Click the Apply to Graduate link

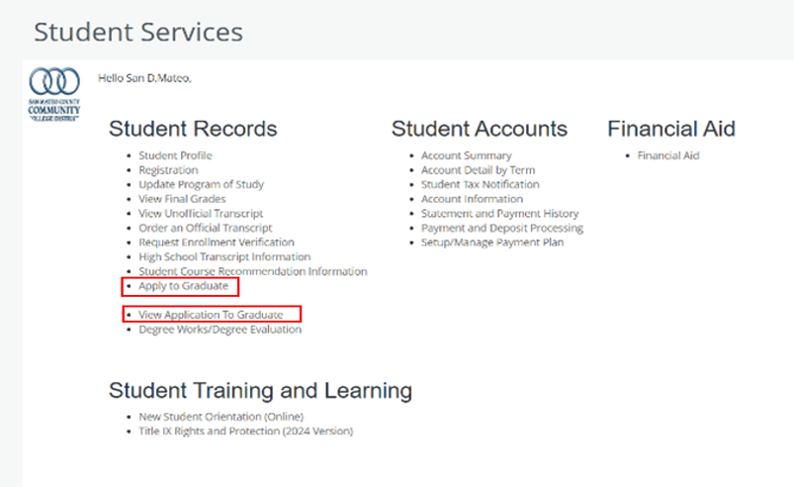tap(183, 286)
